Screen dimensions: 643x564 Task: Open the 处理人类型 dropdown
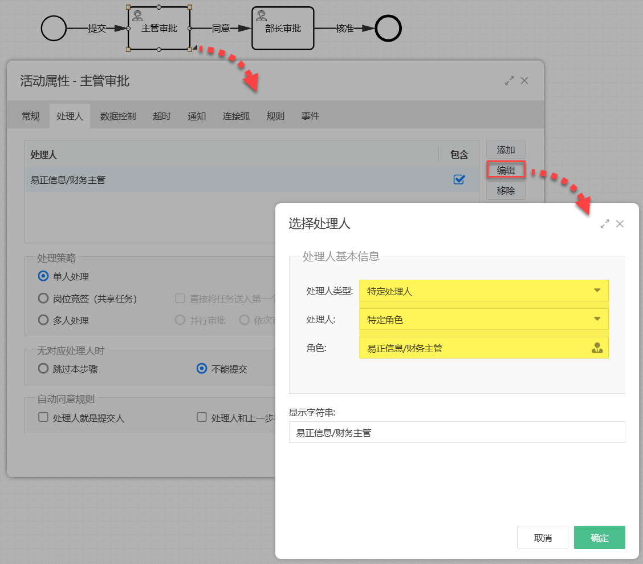483,291
